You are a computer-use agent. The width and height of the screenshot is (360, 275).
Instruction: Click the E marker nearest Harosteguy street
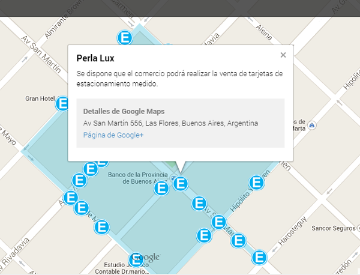pyautogui.click(x=260, y=258)
